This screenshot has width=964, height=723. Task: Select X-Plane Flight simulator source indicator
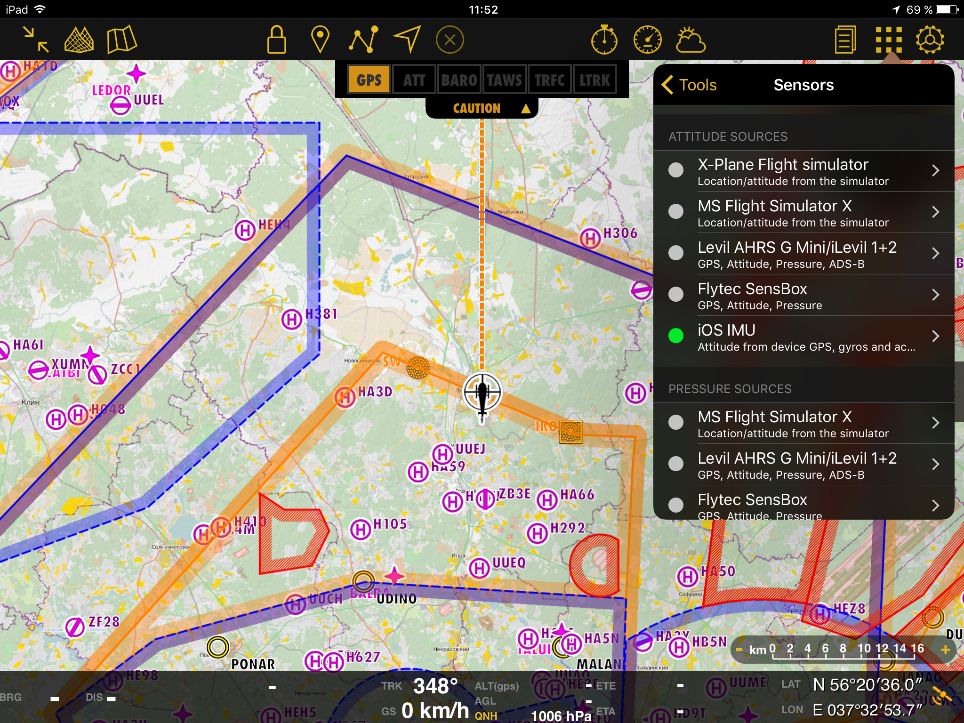pyautogui.click(x=676, y=170)
